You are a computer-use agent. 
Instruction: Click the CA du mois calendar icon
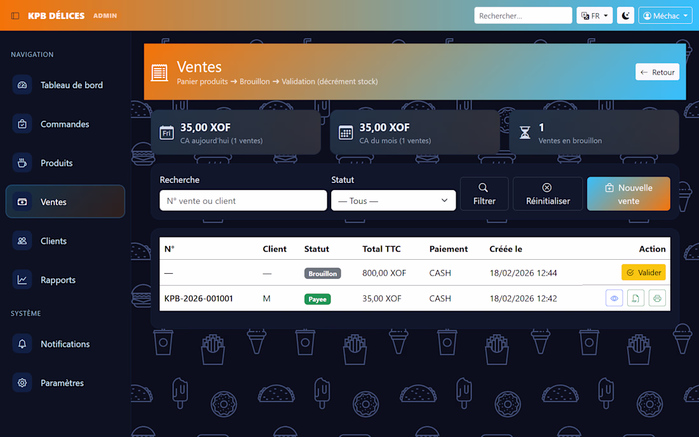click(346, 133)
